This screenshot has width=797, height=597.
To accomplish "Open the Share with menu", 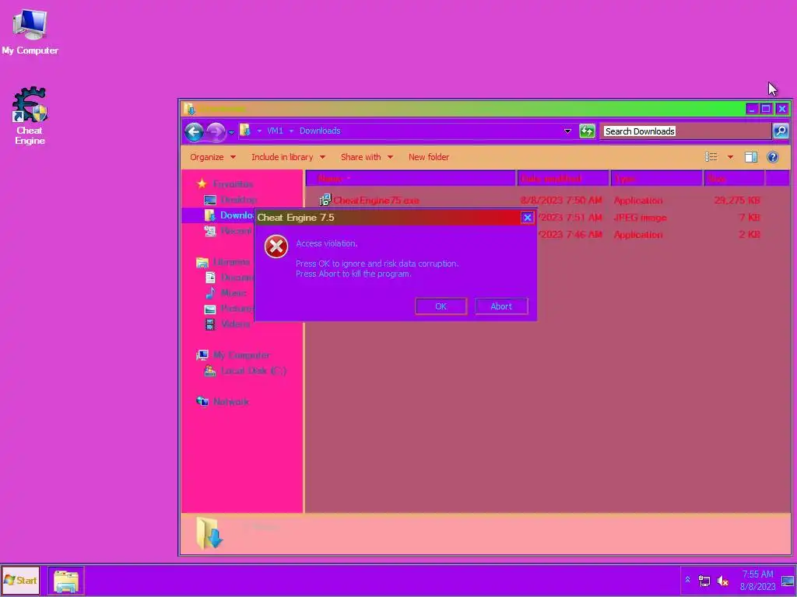I will click(367, 157).
